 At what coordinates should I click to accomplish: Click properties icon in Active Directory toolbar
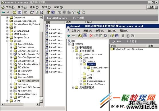pos(32,12)
